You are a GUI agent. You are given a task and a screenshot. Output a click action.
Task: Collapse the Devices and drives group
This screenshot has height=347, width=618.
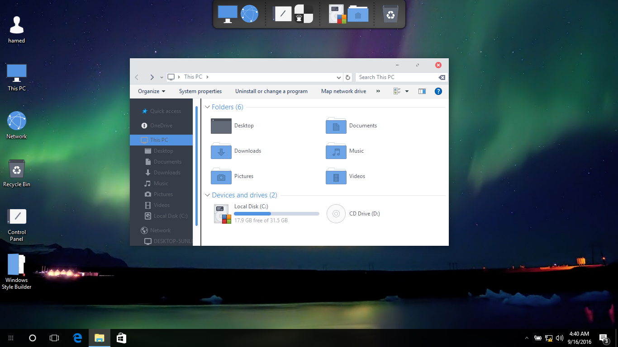(x=208, y=195)
